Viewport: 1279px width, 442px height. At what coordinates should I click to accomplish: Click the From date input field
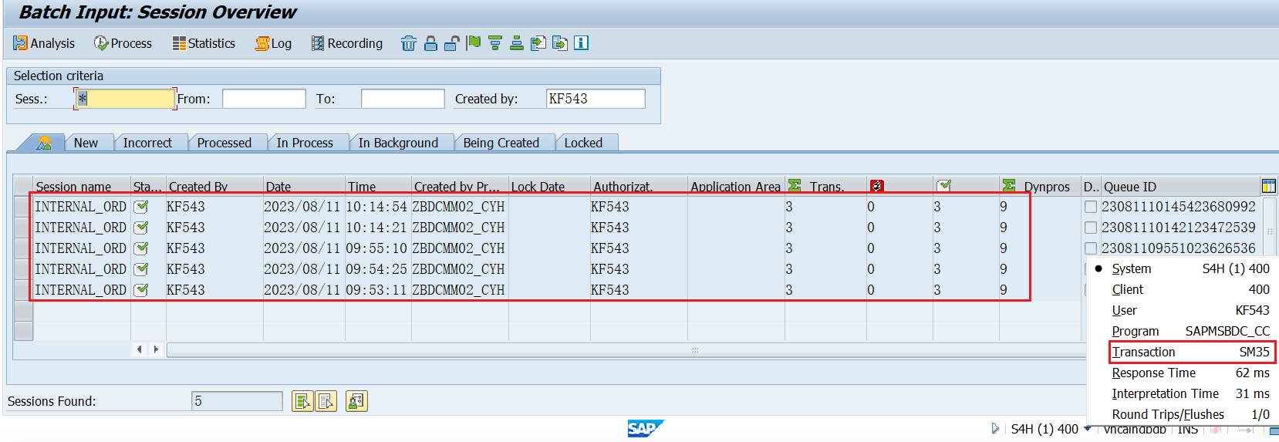[264, 99]
